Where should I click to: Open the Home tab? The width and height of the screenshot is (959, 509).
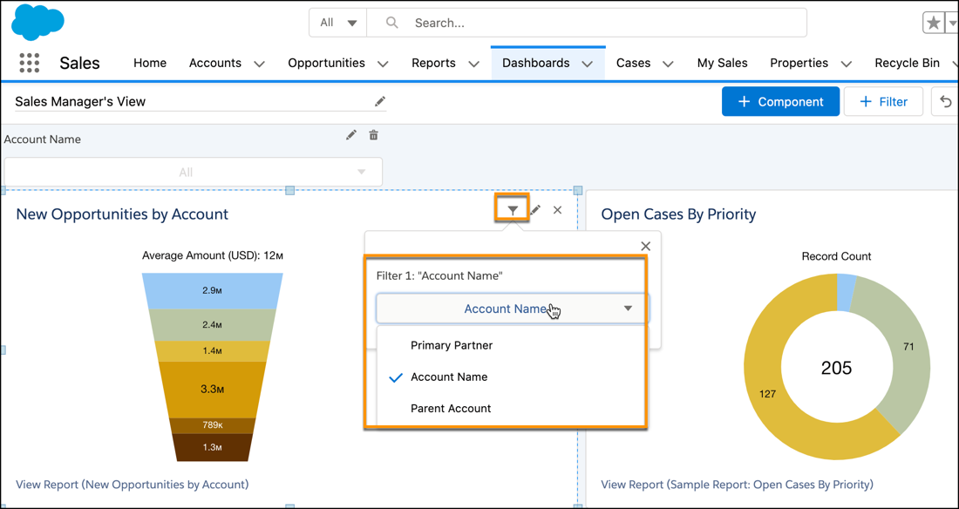click(x=150, y=63)
